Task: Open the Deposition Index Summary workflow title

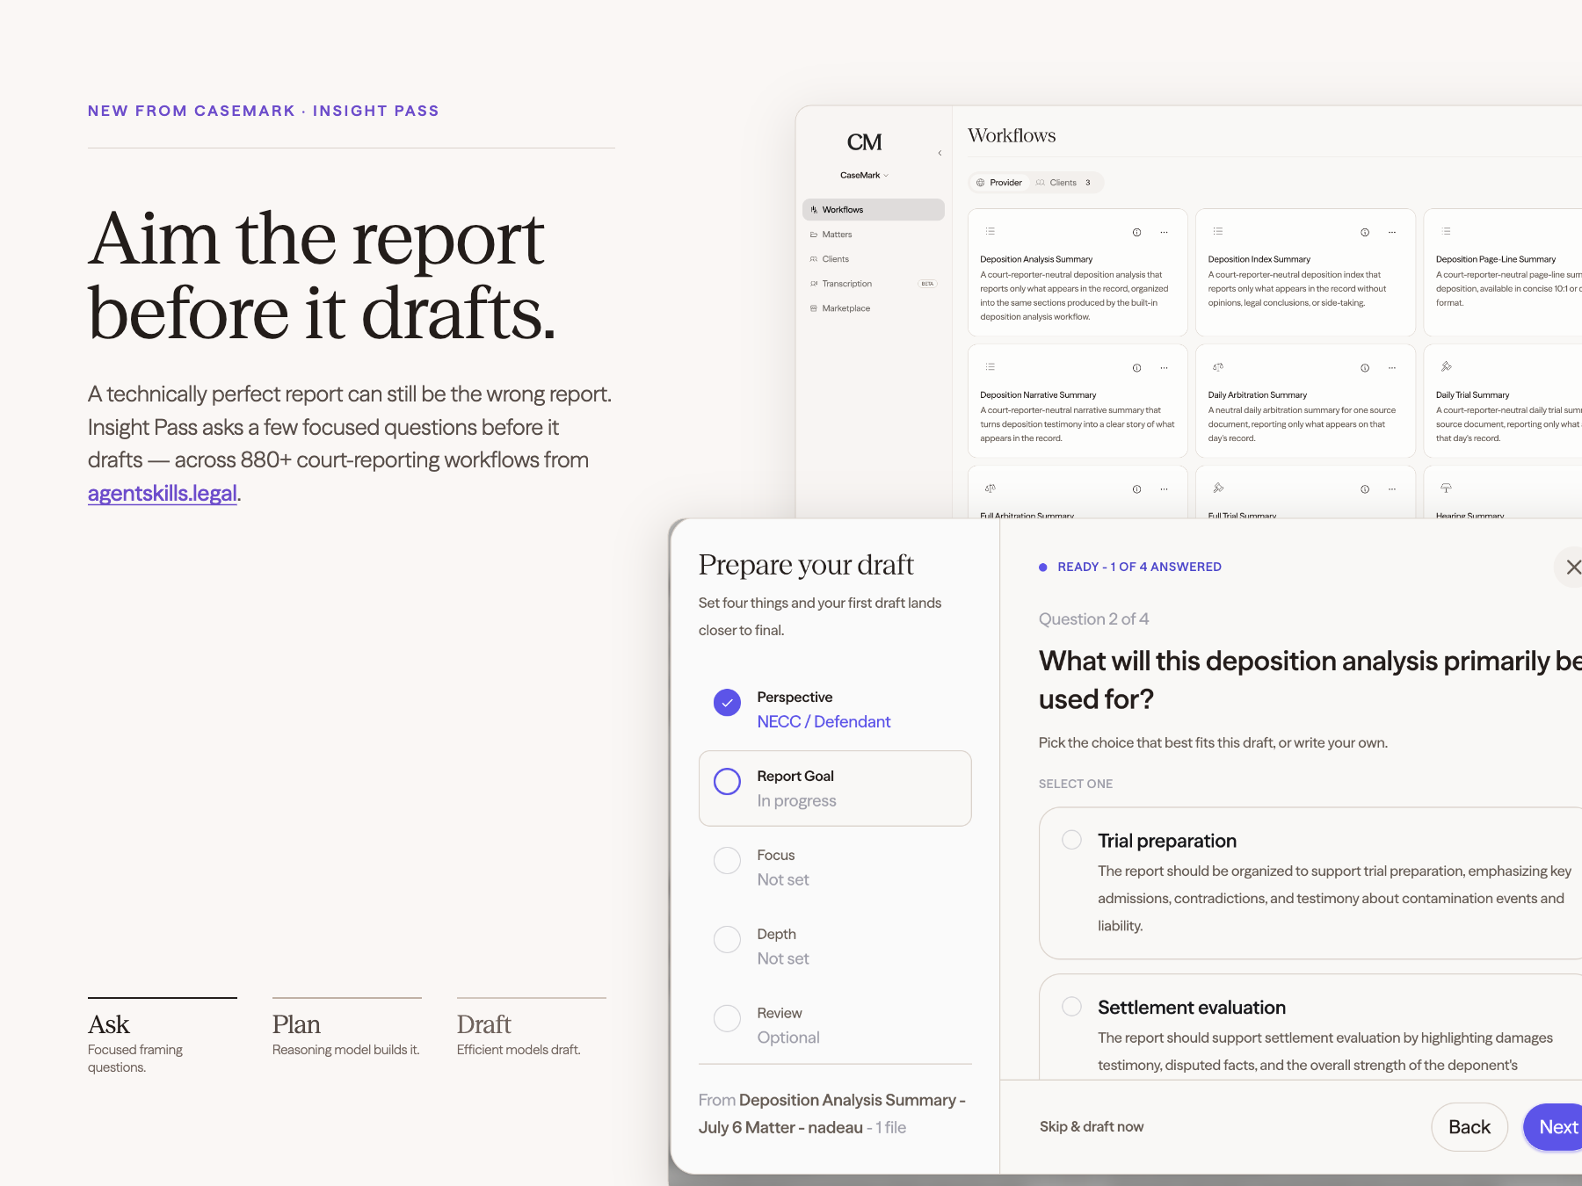Action: point(1259,259)
